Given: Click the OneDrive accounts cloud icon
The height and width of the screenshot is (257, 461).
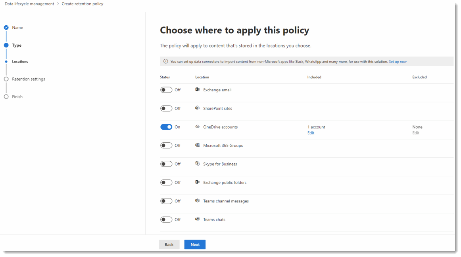Looking at the screenshot, I should [x=198, y=127].
